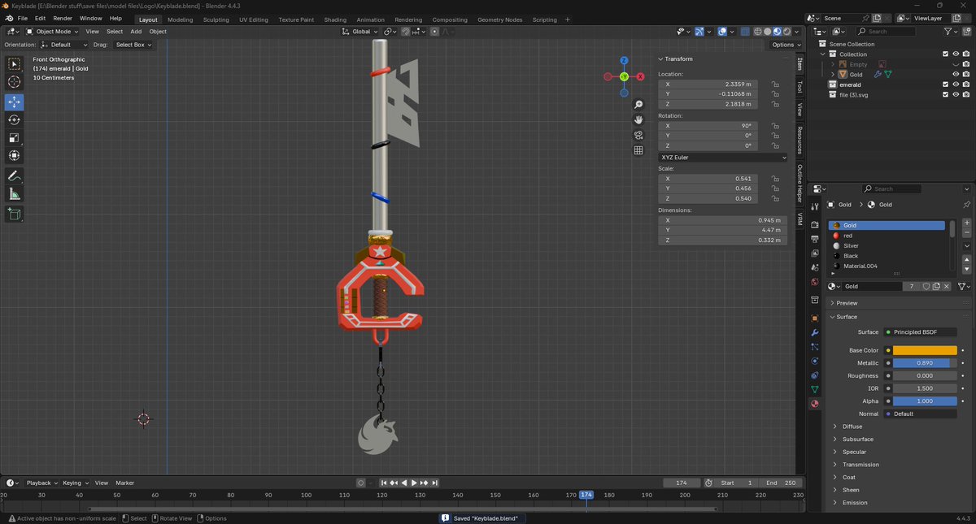Screen dimensions: 976x524
Task: Open Tool properties tab icon
Action: click(x=814, y=205)
